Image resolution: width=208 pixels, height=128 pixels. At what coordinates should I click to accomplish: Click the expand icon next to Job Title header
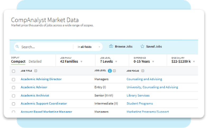[35, 71]
